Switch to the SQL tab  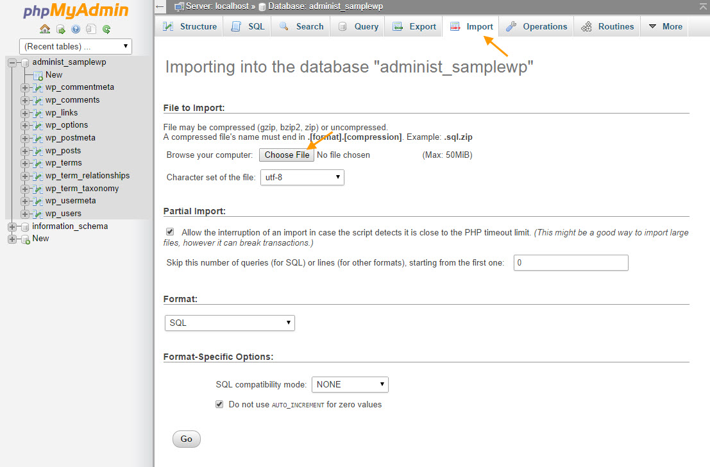[x=247, y=26]
